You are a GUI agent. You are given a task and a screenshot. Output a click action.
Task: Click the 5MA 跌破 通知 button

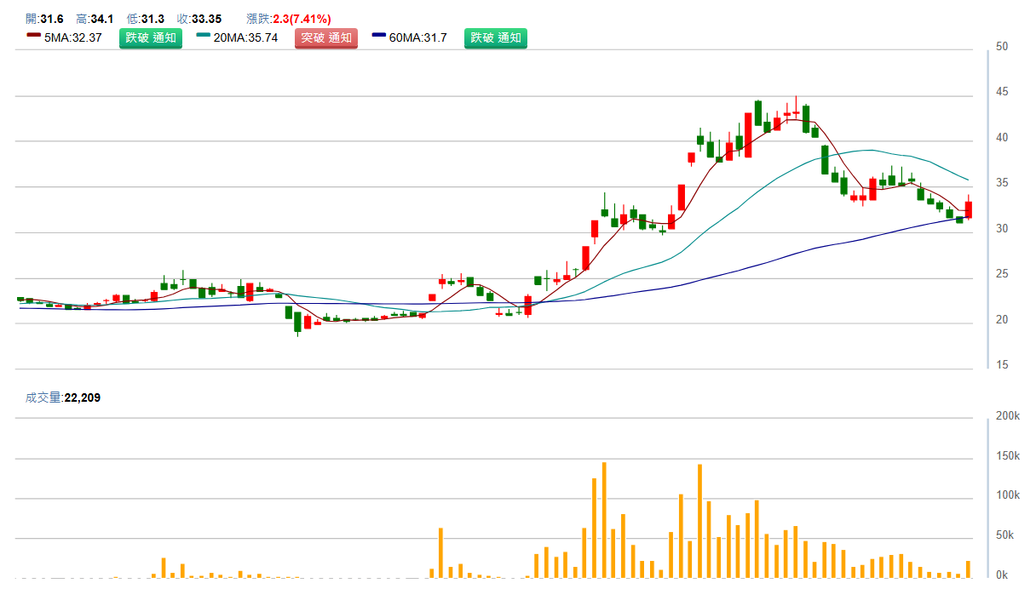[x=150, y=38]
